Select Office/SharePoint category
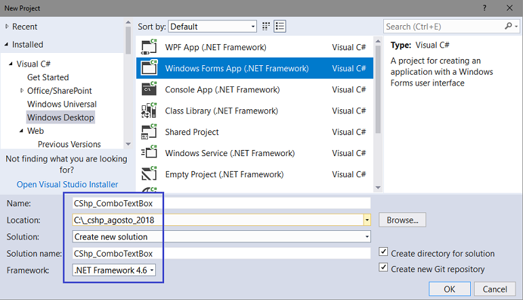523x300 pixels. click(60, 90)
